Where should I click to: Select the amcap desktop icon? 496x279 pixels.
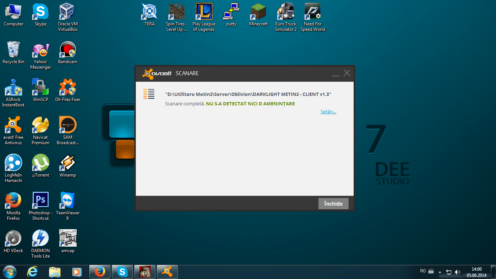[x=68, y=242]
